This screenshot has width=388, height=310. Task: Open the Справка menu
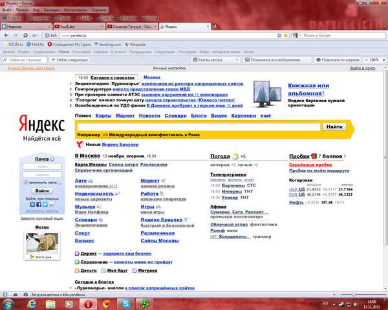(99, 10)
